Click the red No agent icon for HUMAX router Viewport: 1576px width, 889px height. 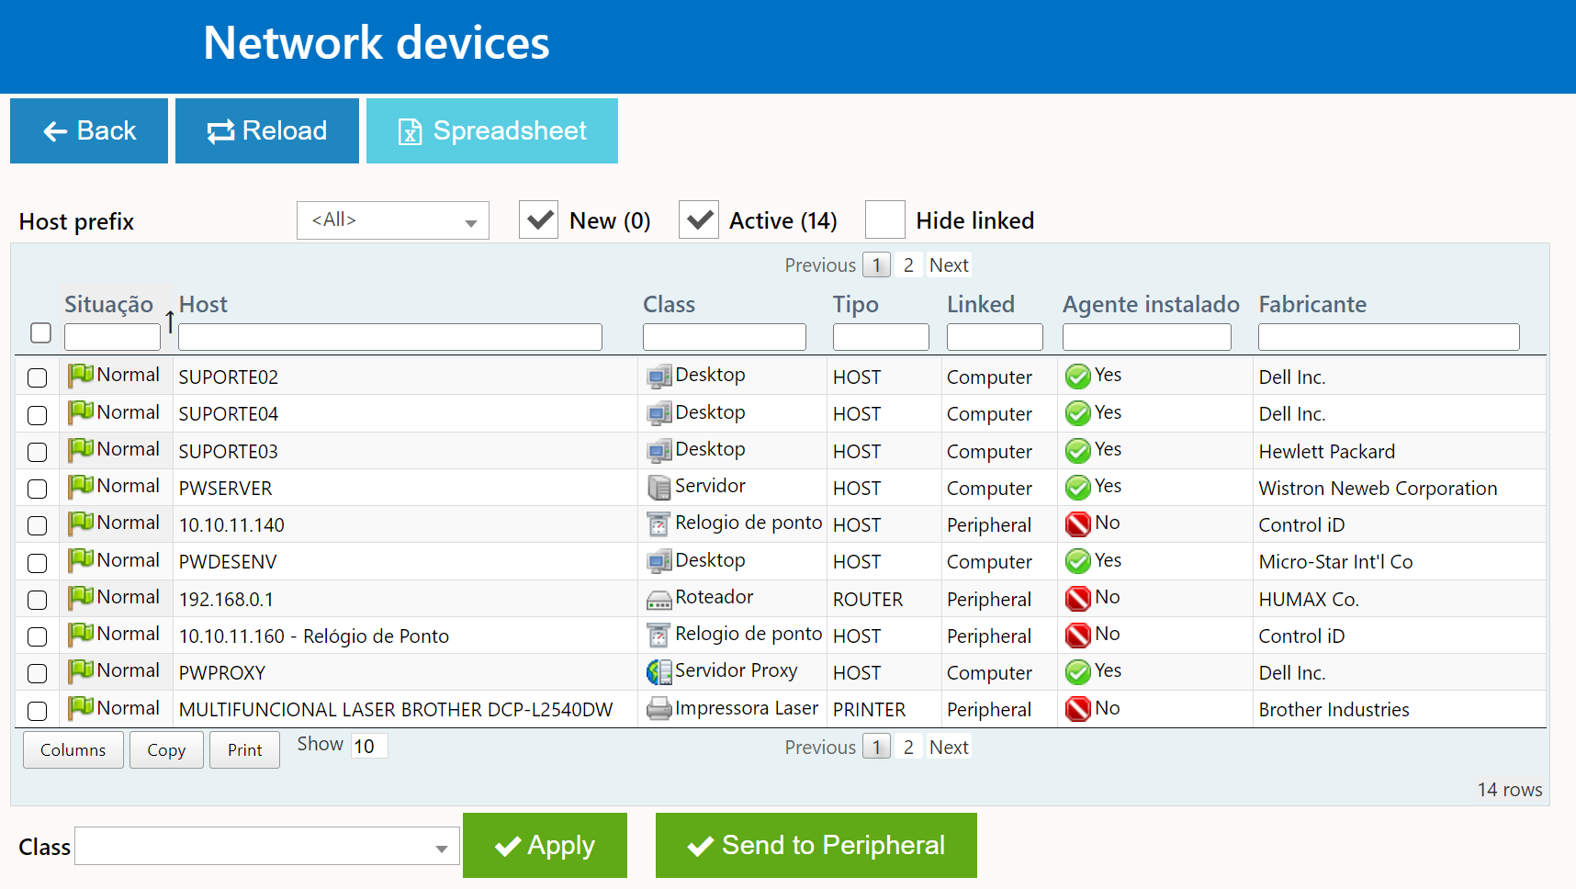click(1077, 599)
